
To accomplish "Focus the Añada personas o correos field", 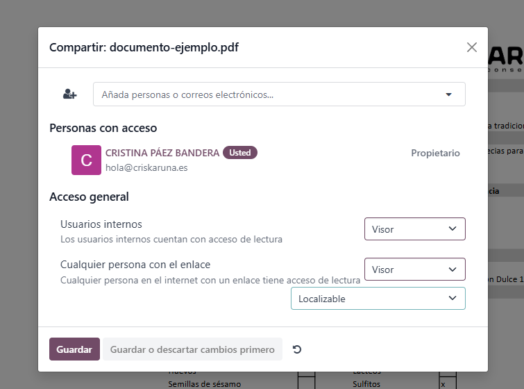I will [264, 94].
